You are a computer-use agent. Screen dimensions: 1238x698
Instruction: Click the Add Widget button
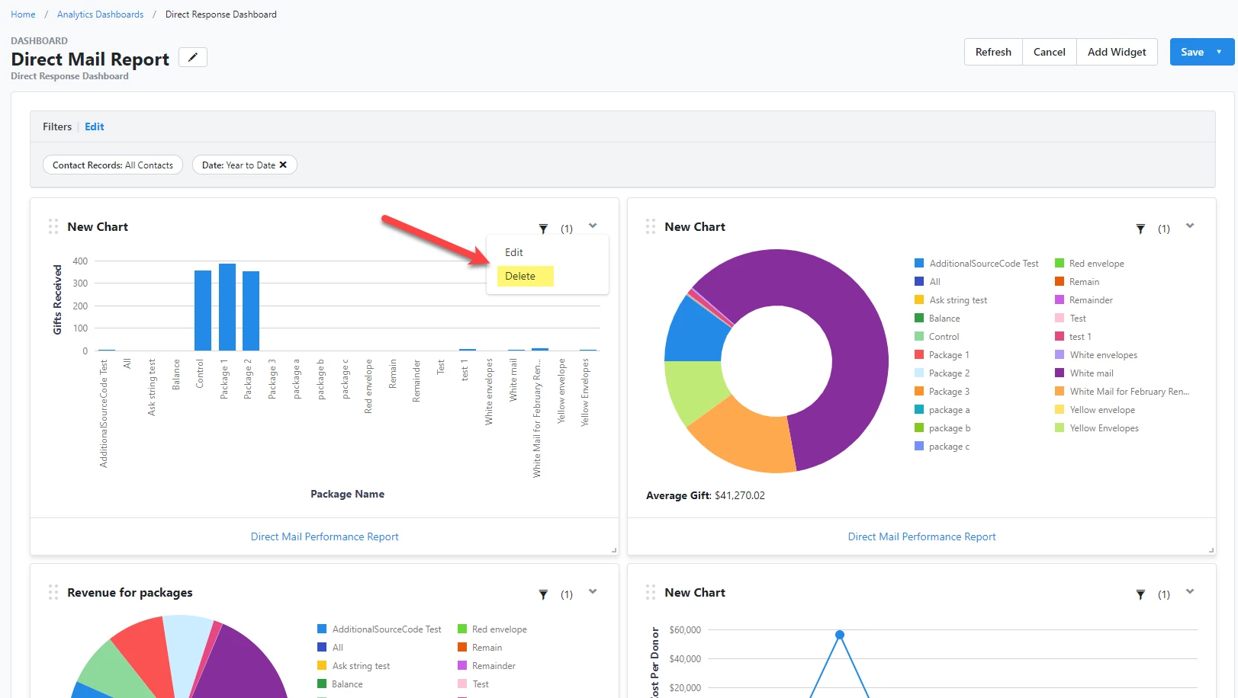click(1117, 52)
